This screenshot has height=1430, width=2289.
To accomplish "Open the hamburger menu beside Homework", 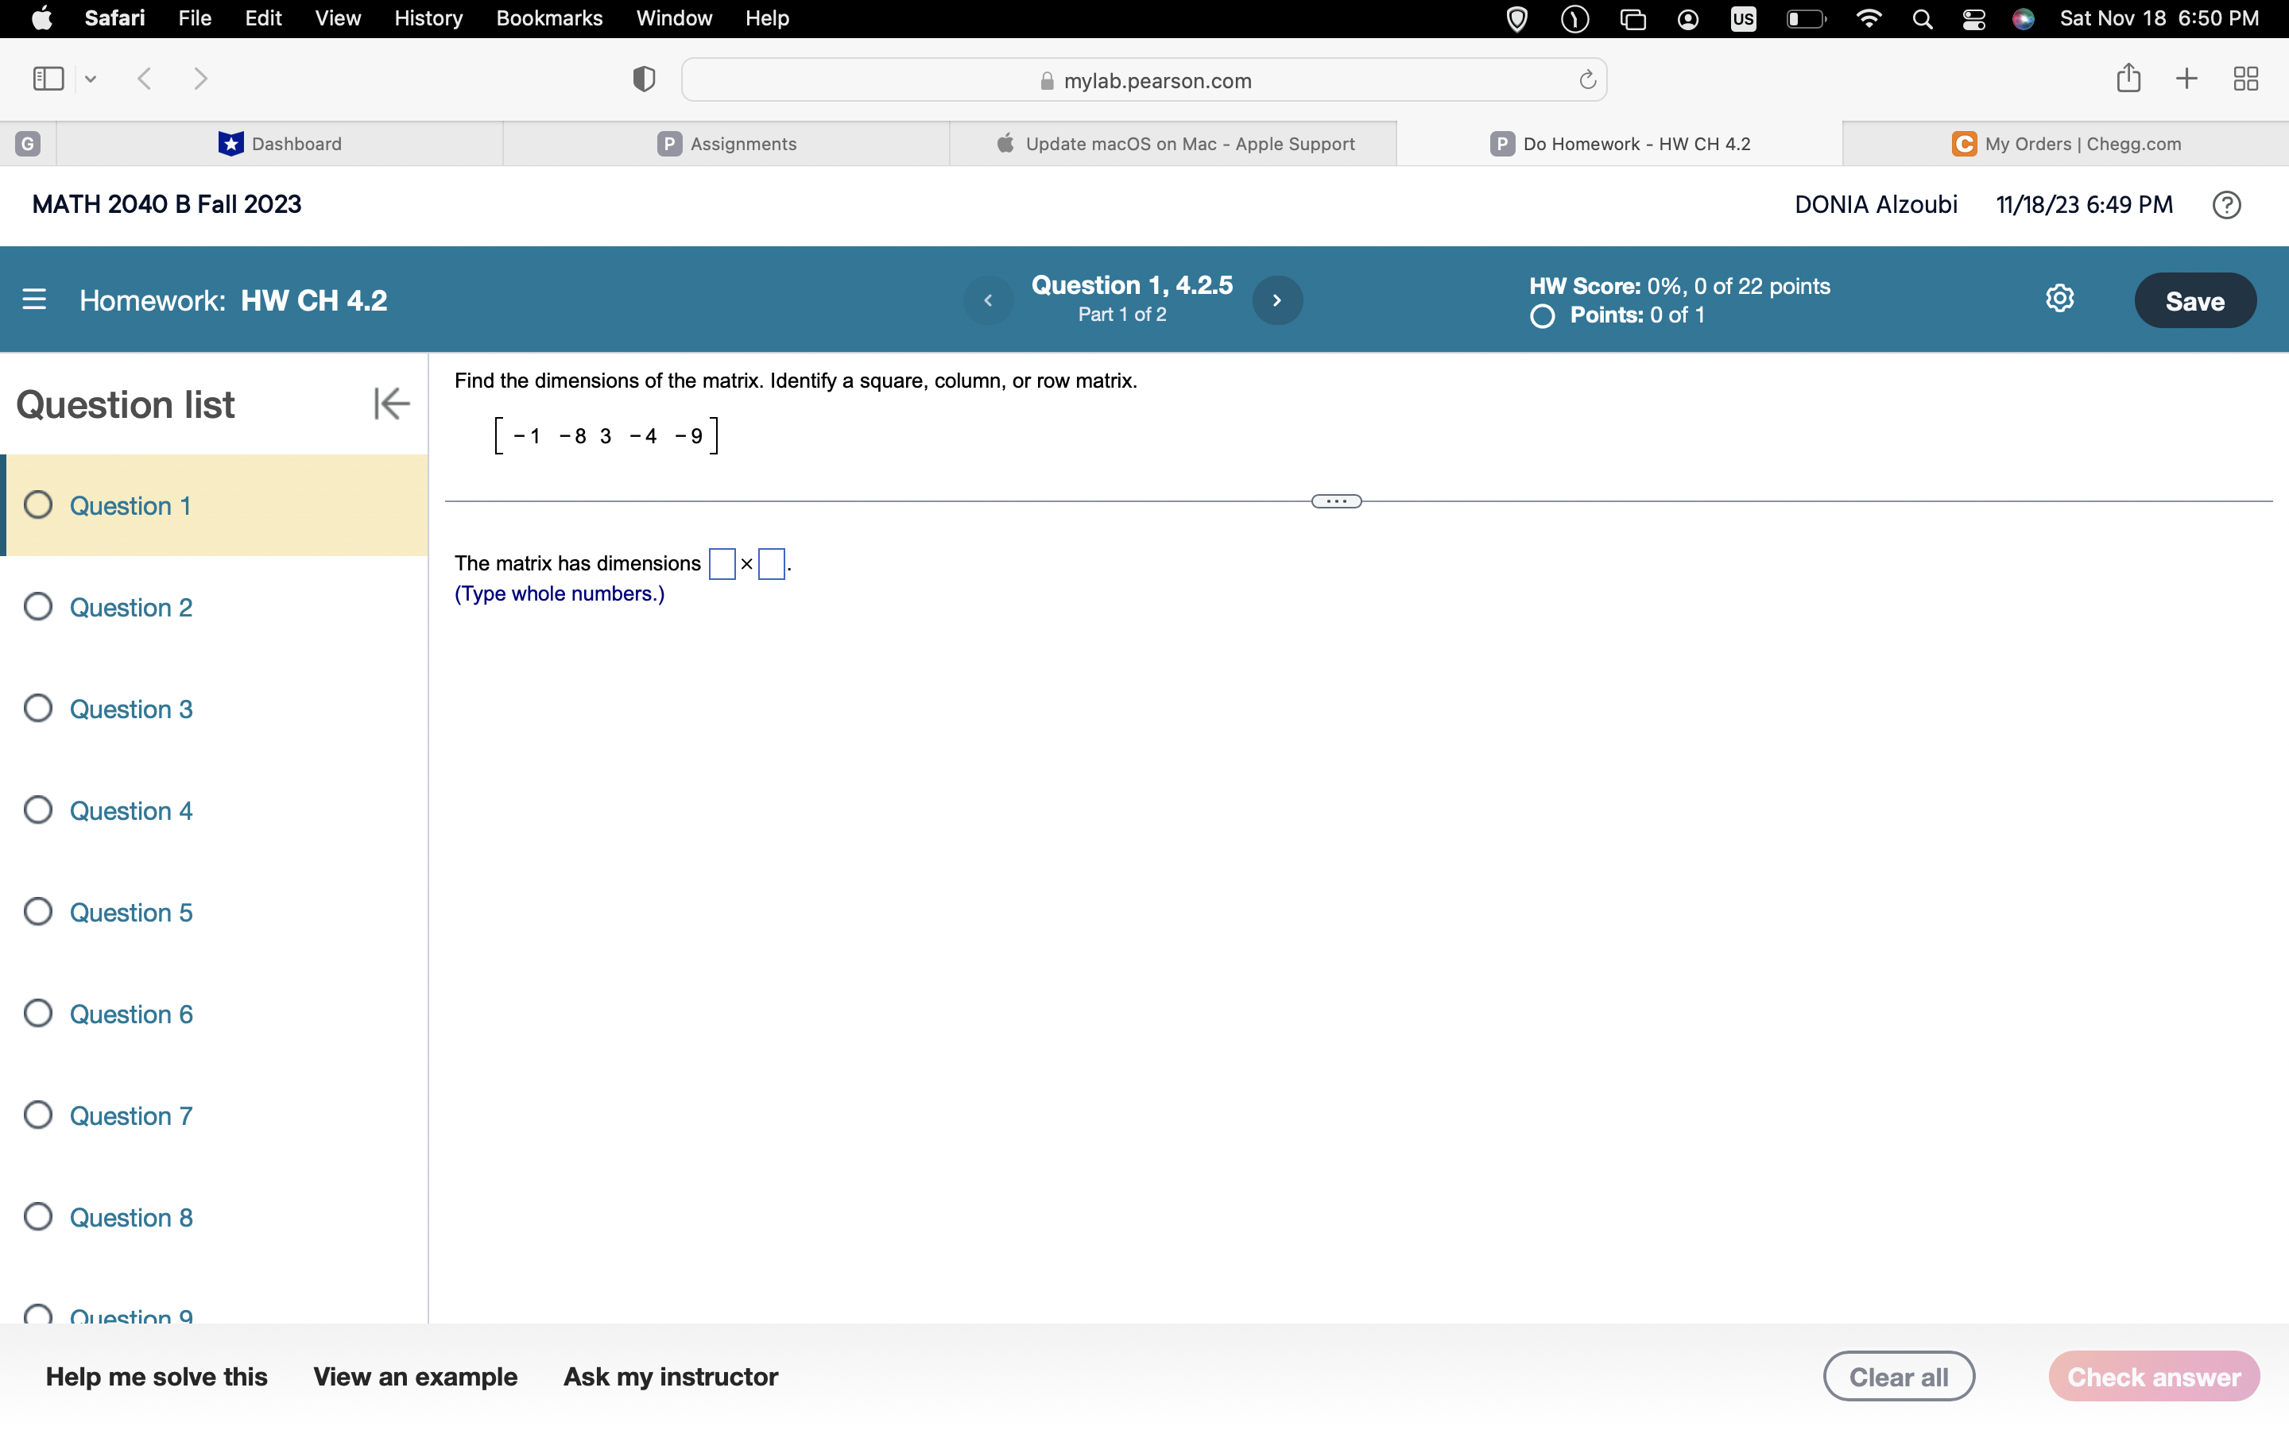I will (x=34, y=300).
